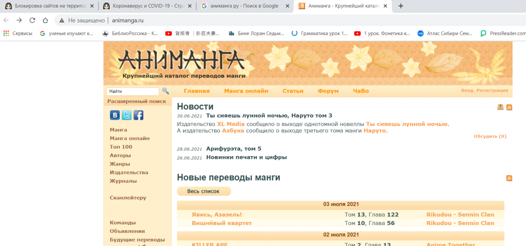Open the Форум menu item

[x=328, y=91]
